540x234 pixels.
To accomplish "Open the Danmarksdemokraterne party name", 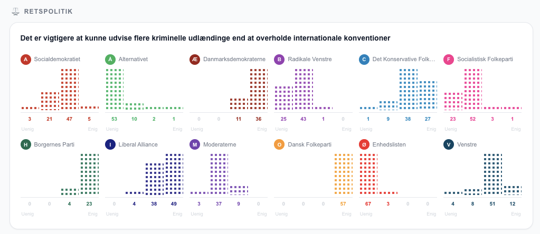I will [234, 60].
